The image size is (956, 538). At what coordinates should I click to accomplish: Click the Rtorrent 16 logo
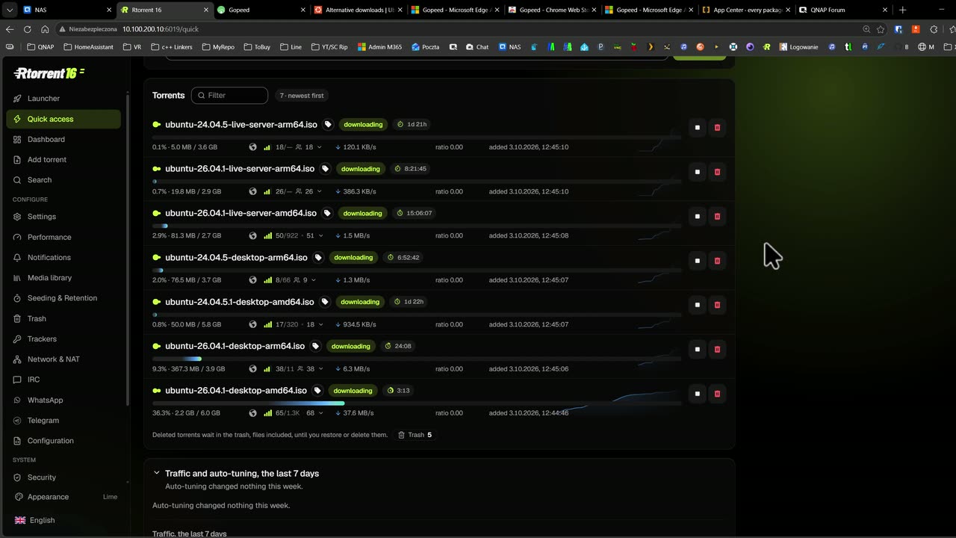click(x=49, y=73)
